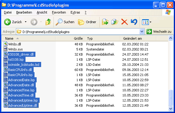Go up one folder level icon

(x=48, y=22)
